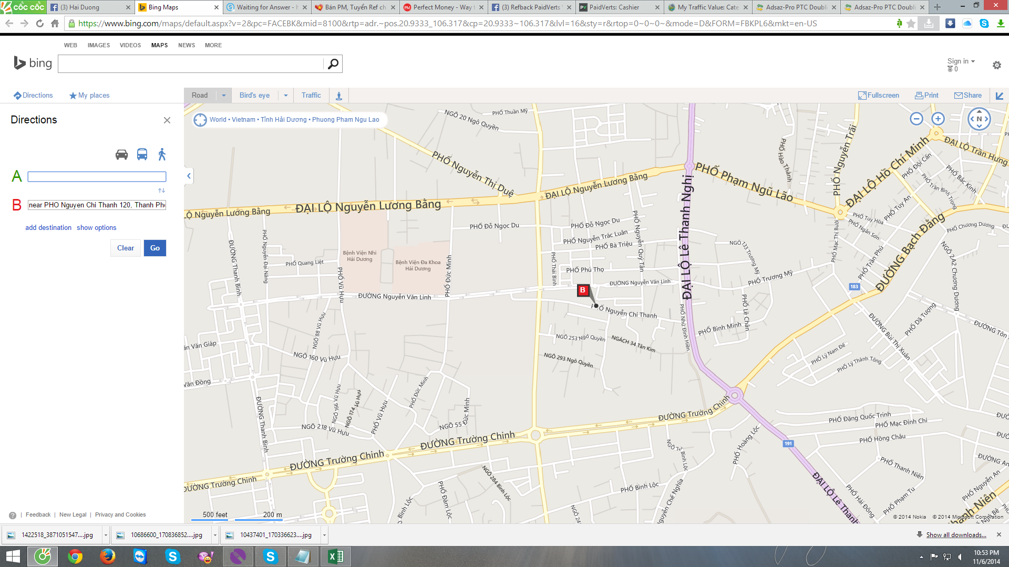
Task: Toggle the Traffic map overlay
Action: [x=311, y=96]
